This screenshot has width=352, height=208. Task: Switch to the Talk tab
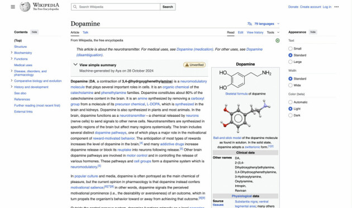click(x=85, y=32)
